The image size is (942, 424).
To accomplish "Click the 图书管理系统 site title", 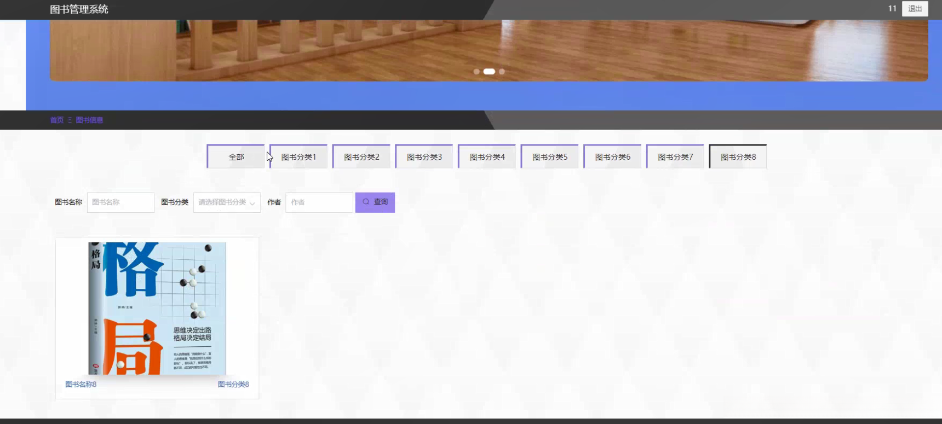I will 79,9.
